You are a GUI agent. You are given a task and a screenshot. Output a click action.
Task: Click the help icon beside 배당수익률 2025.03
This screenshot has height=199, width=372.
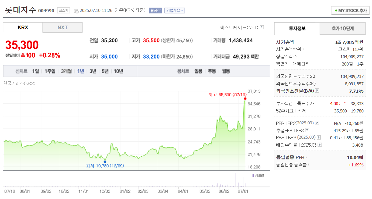point(319,145)
